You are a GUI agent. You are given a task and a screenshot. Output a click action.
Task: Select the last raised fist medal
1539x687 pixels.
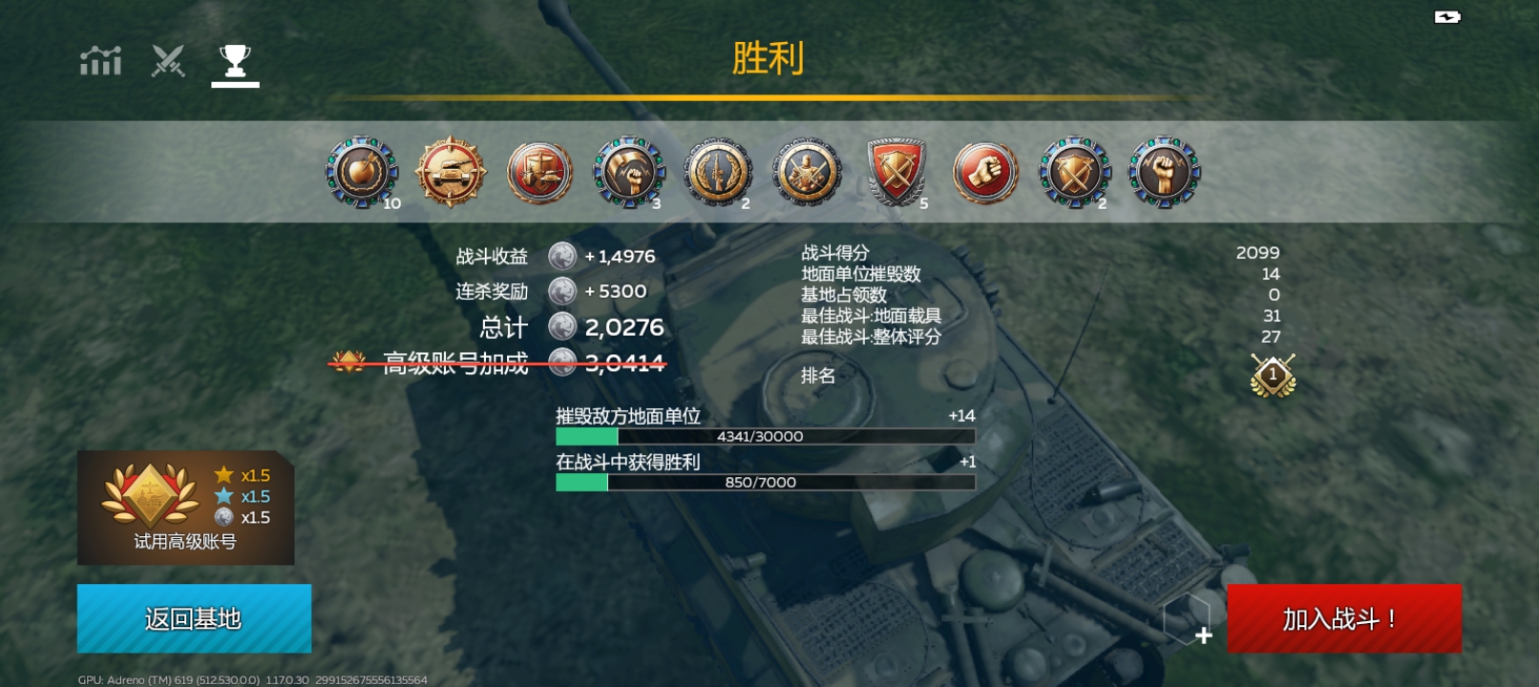pos(1164,173)
